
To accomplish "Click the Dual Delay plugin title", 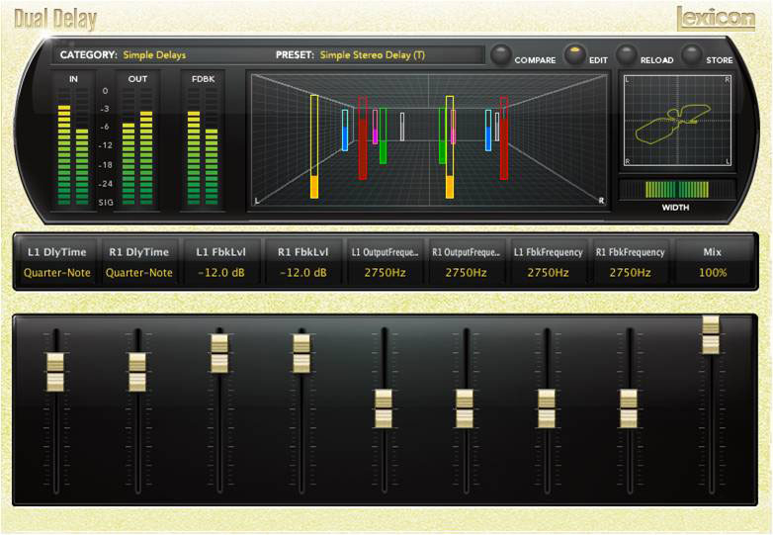I will pos(55,20).
